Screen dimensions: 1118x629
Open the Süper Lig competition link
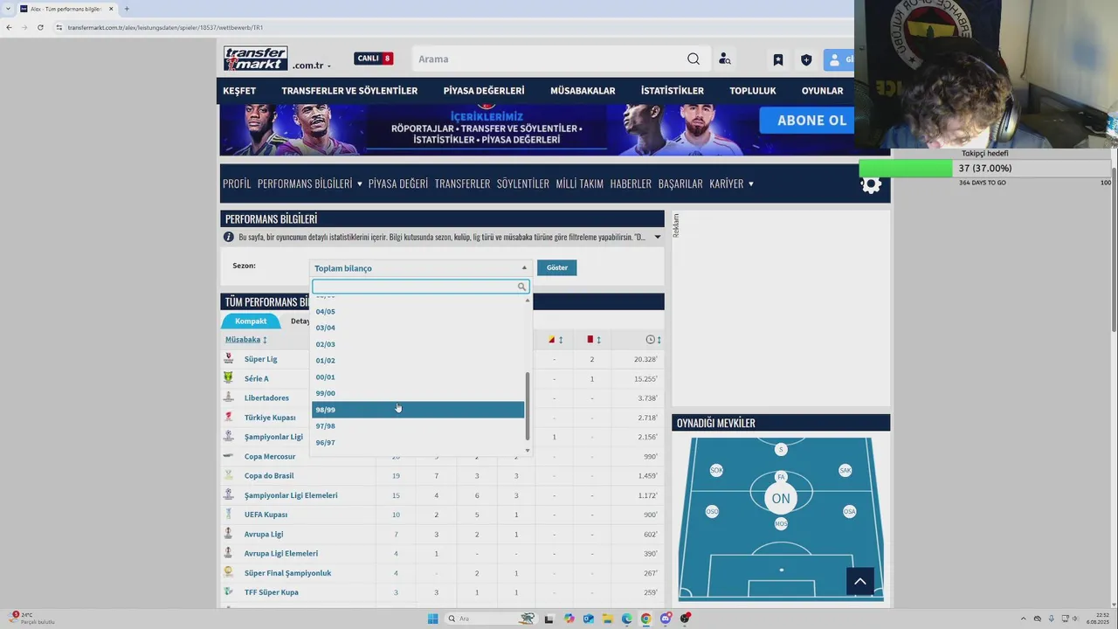[x=260, y=359]
